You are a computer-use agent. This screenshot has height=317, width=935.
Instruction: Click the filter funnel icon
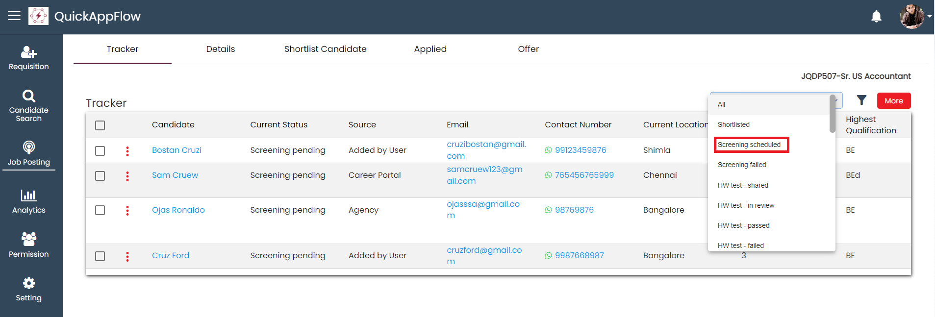pos(861,100)
